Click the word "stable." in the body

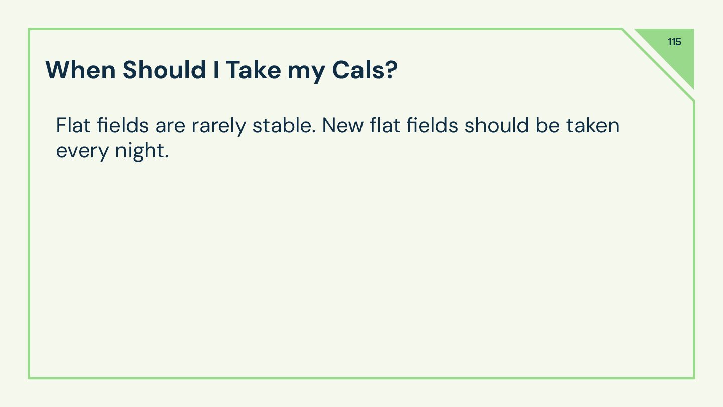[284, 125]
